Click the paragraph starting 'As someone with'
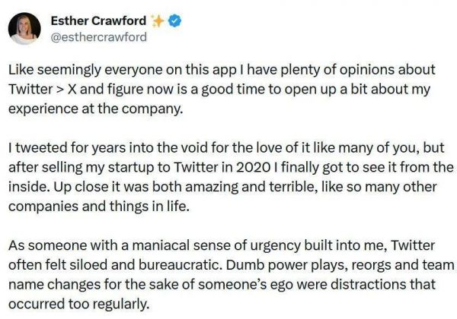This screenshot has width=457, height=319. 228,275
